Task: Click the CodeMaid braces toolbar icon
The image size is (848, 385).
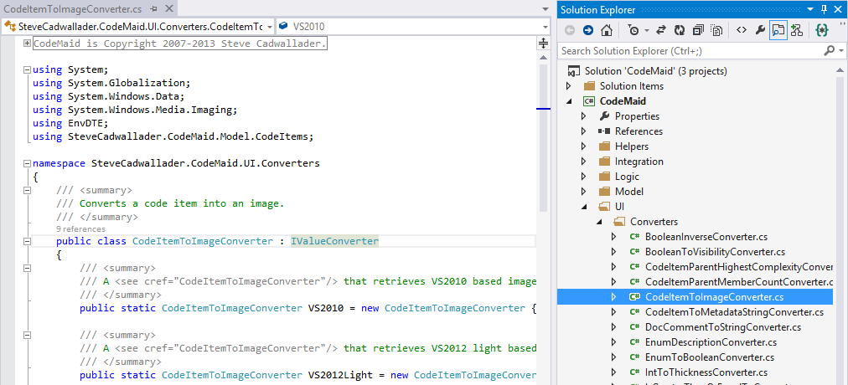Action: coord(821,30)
